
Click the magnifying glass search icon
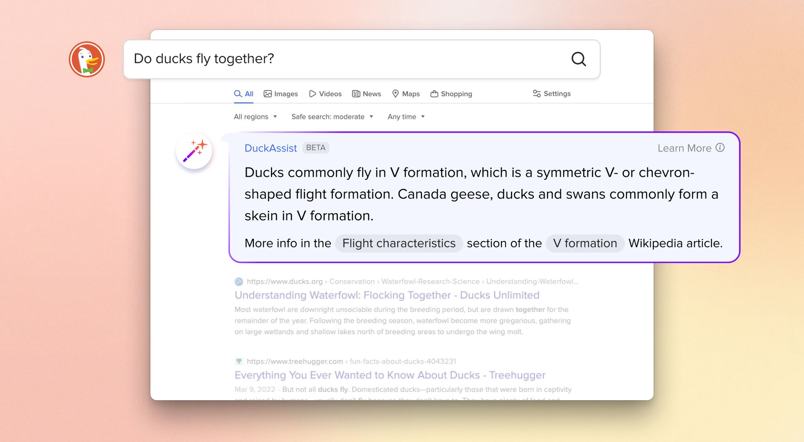(578, 59)
